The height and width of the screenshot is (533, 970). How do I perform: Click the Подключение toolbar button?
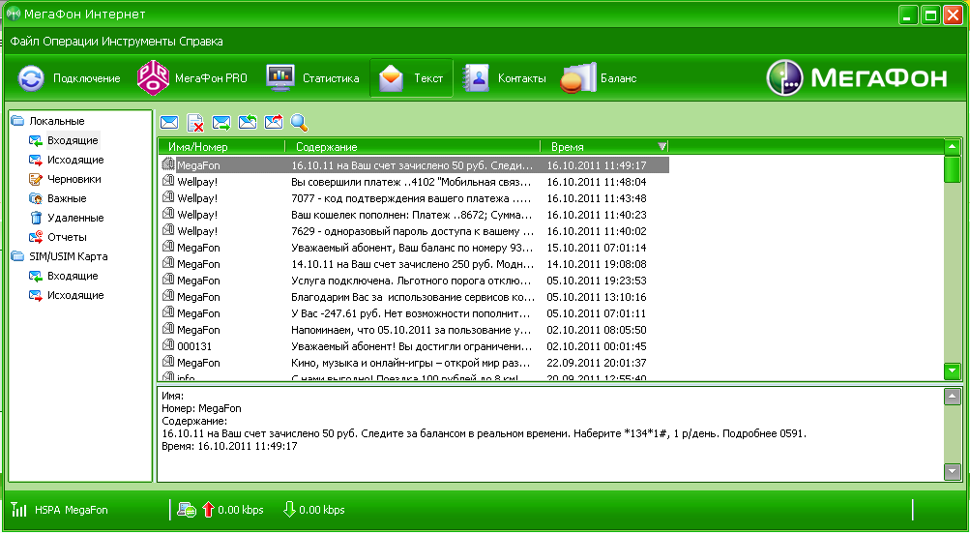tap(70, 78)
